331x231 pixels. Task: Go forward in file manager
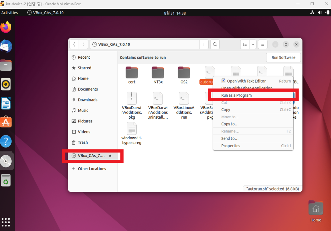pyautogui.click(x=84, y=44)
